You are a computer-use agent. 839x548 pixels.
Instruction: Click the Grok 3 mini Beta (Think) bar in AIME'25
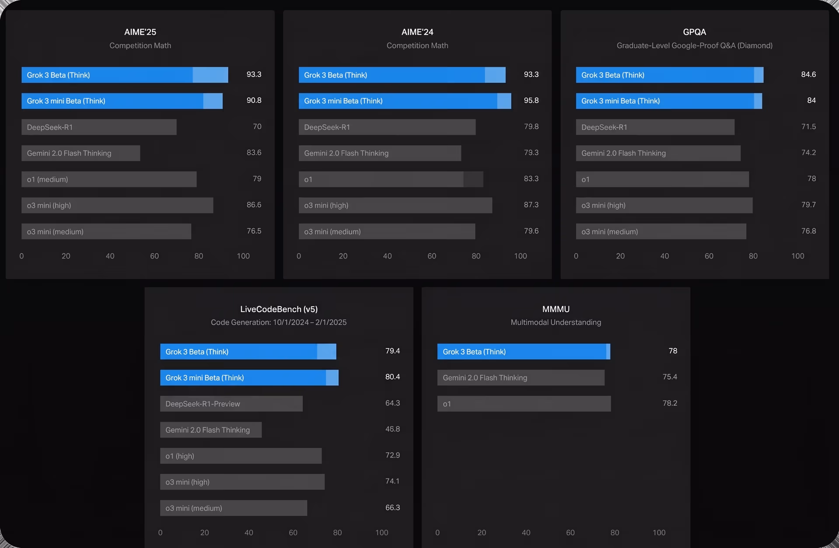[x=122, y=101]
